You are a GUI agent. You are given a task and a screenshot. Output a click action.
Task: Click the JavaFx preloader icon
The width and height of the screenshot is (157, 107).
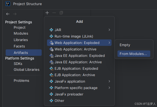pos(51,94)
